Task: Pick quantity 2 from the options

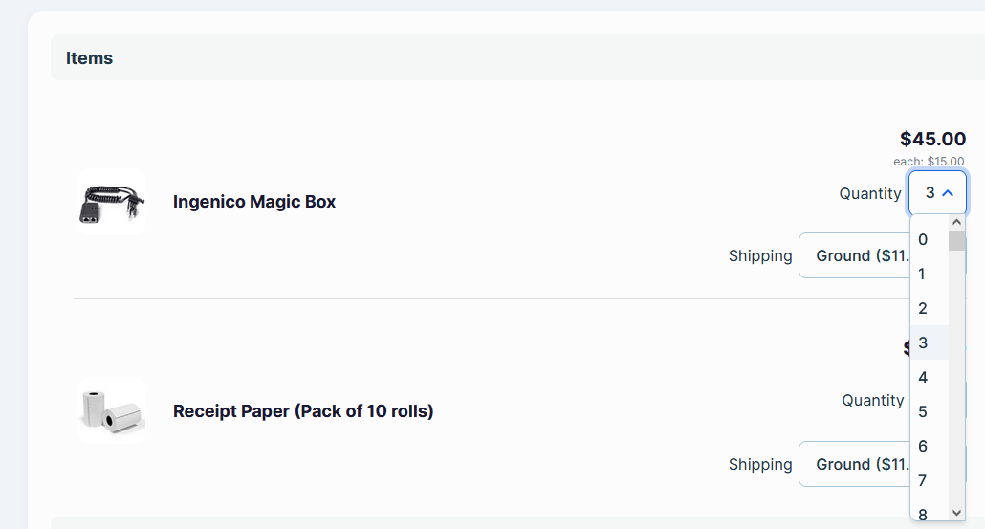Action: click(928, 308)
